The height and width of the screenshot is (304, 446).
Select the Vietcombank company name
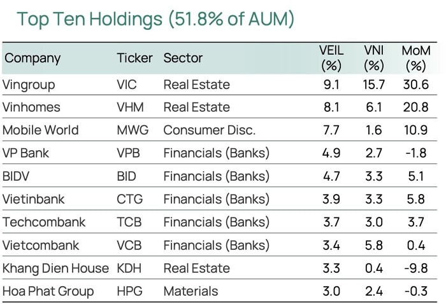tap(41, 245)
